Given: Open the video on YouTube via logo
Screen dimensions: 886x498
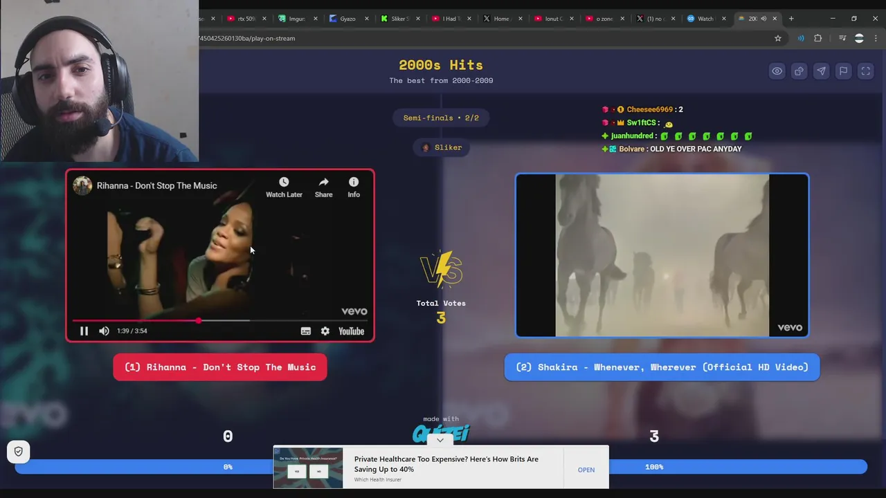Looking at the screenshot, I should (352, 331).
